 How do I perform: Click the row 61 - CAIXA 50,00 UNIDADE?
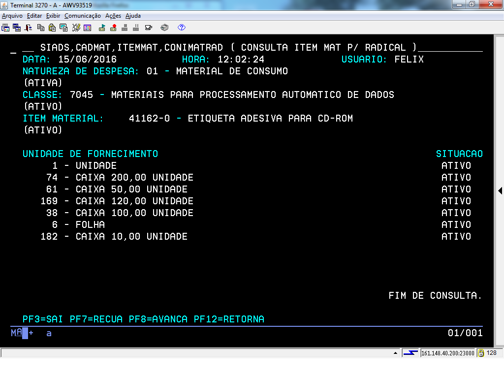click(x=117, y=189)
